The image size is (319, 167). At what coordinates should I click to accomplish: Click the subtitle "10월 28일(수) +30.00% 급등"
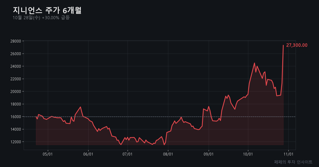pos(41,18)
